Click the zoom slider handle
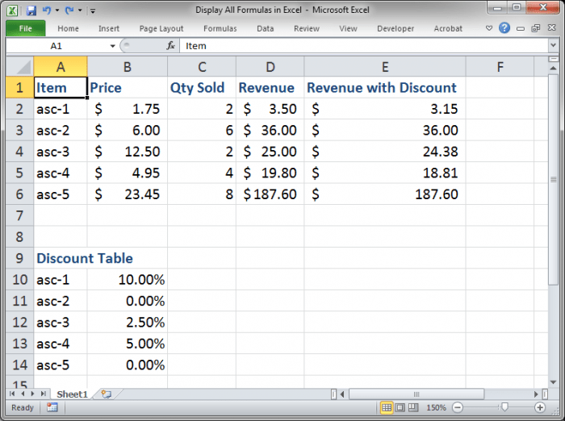 504,407
